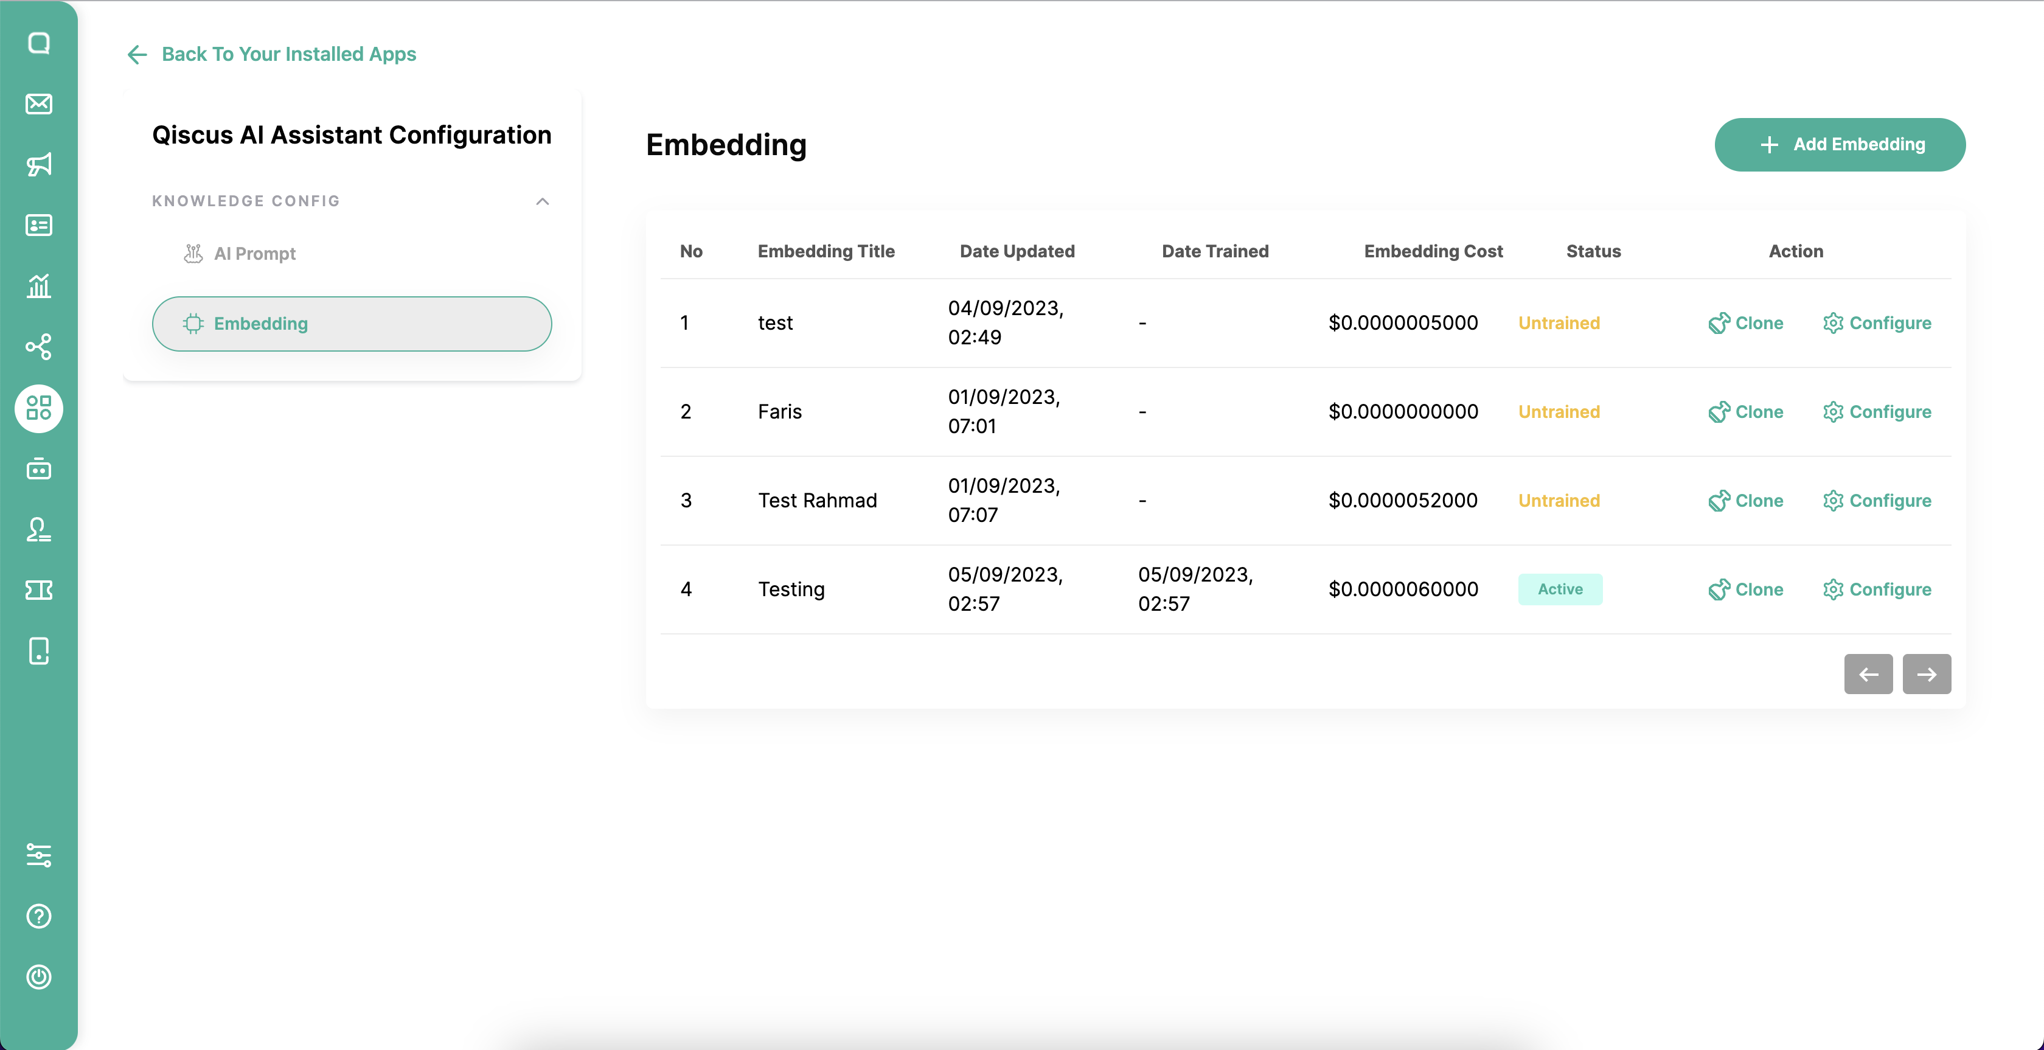Open the ticket icon in sidebar

tap(38, 589)
